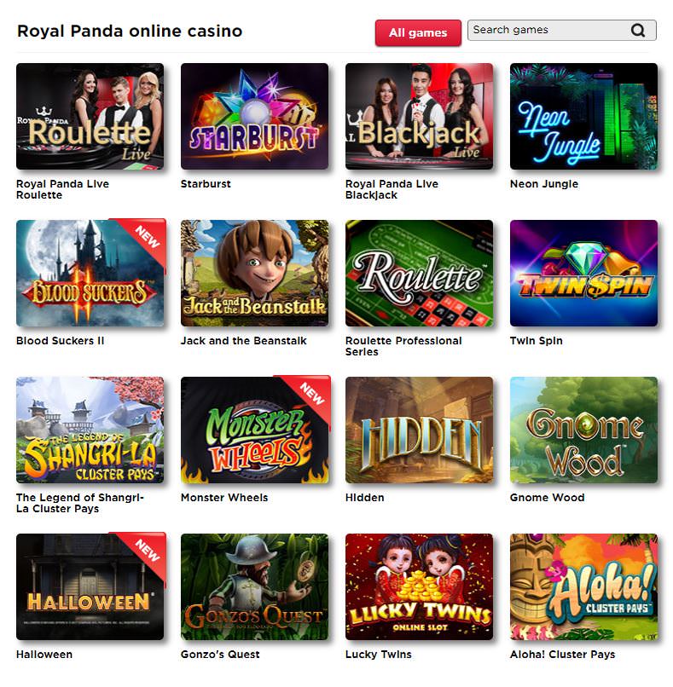Viewport: 673px width, 687px height.
Task: Open the Gonzo's Quest thumbnail
Action: coord(254,587)
